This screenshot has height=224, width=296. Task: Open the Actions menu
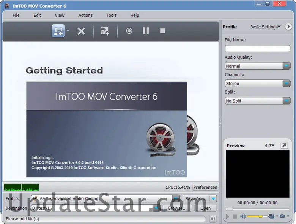[85, 15]
